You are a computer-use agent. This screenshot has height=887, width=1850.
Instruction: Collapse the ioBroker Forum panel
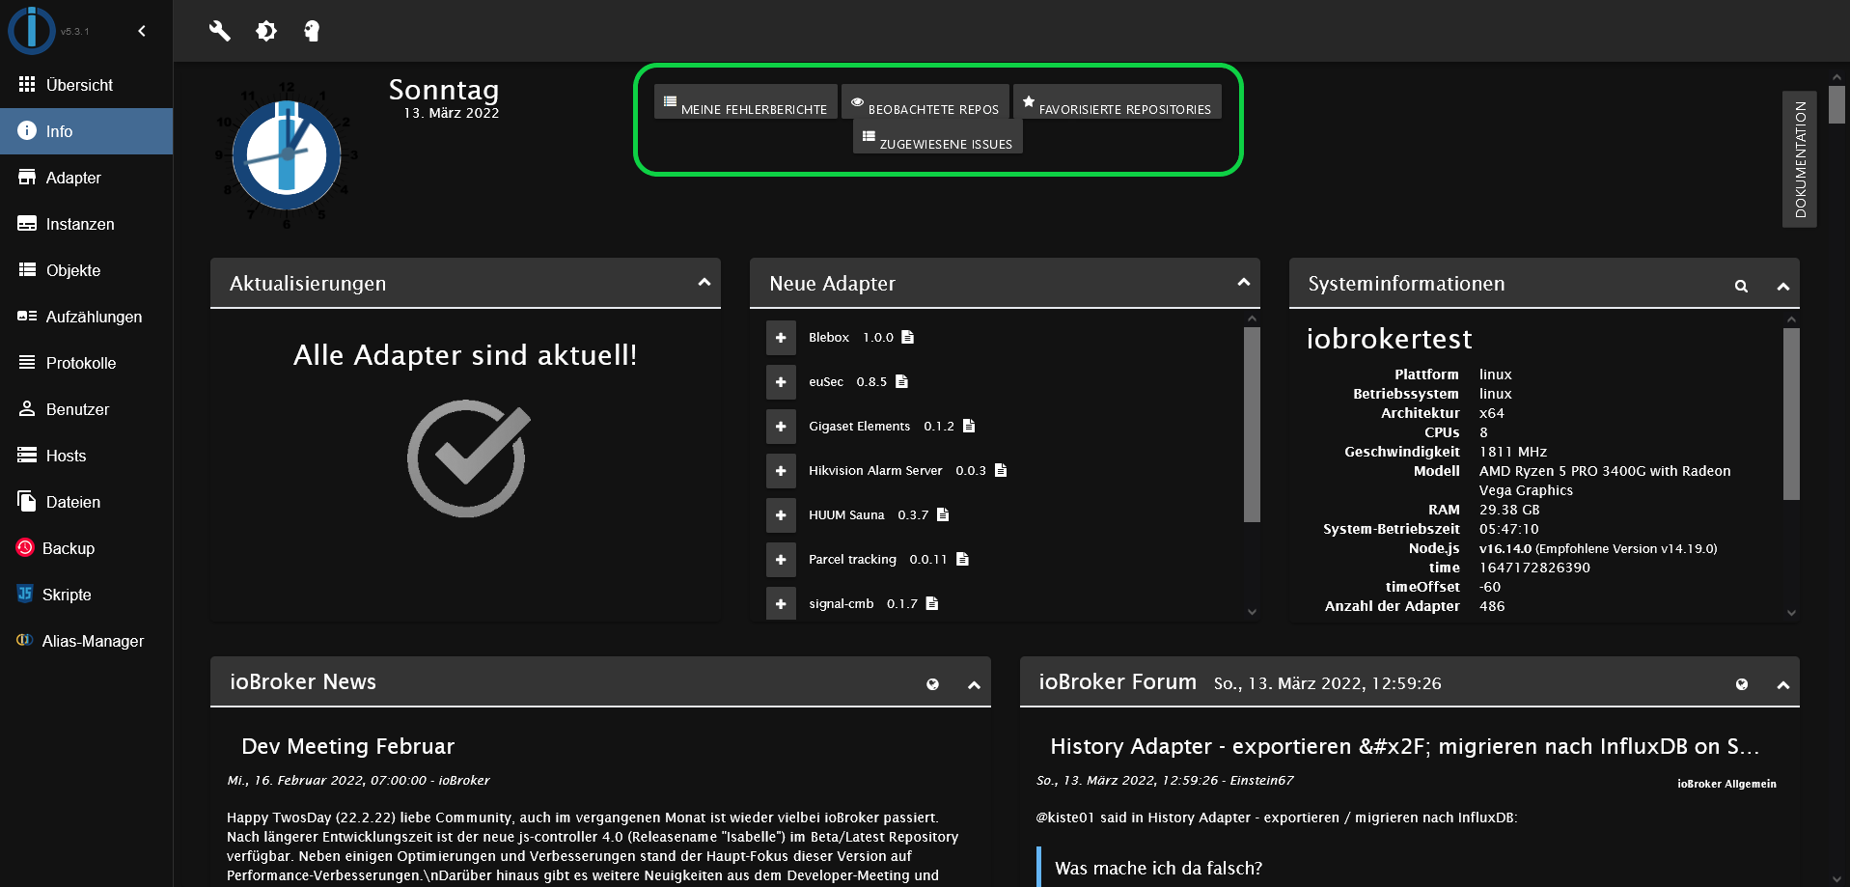(x=1783, y=685)
